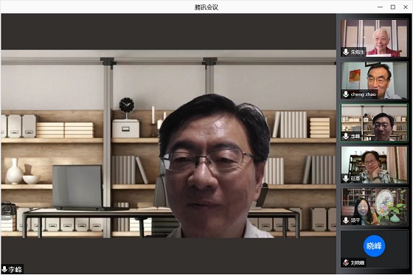Select the woman with flower plate thumbnail
Screen dimensions: 413x275
point(375,206)
